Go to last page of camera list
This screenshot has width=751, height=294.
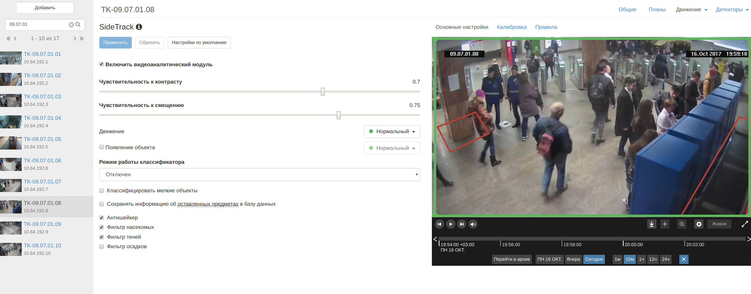click(x=81, y=38)
